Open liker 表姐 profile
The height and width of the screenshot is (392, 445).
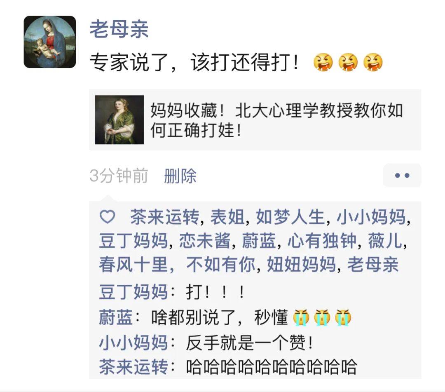(x=227, y=217)
